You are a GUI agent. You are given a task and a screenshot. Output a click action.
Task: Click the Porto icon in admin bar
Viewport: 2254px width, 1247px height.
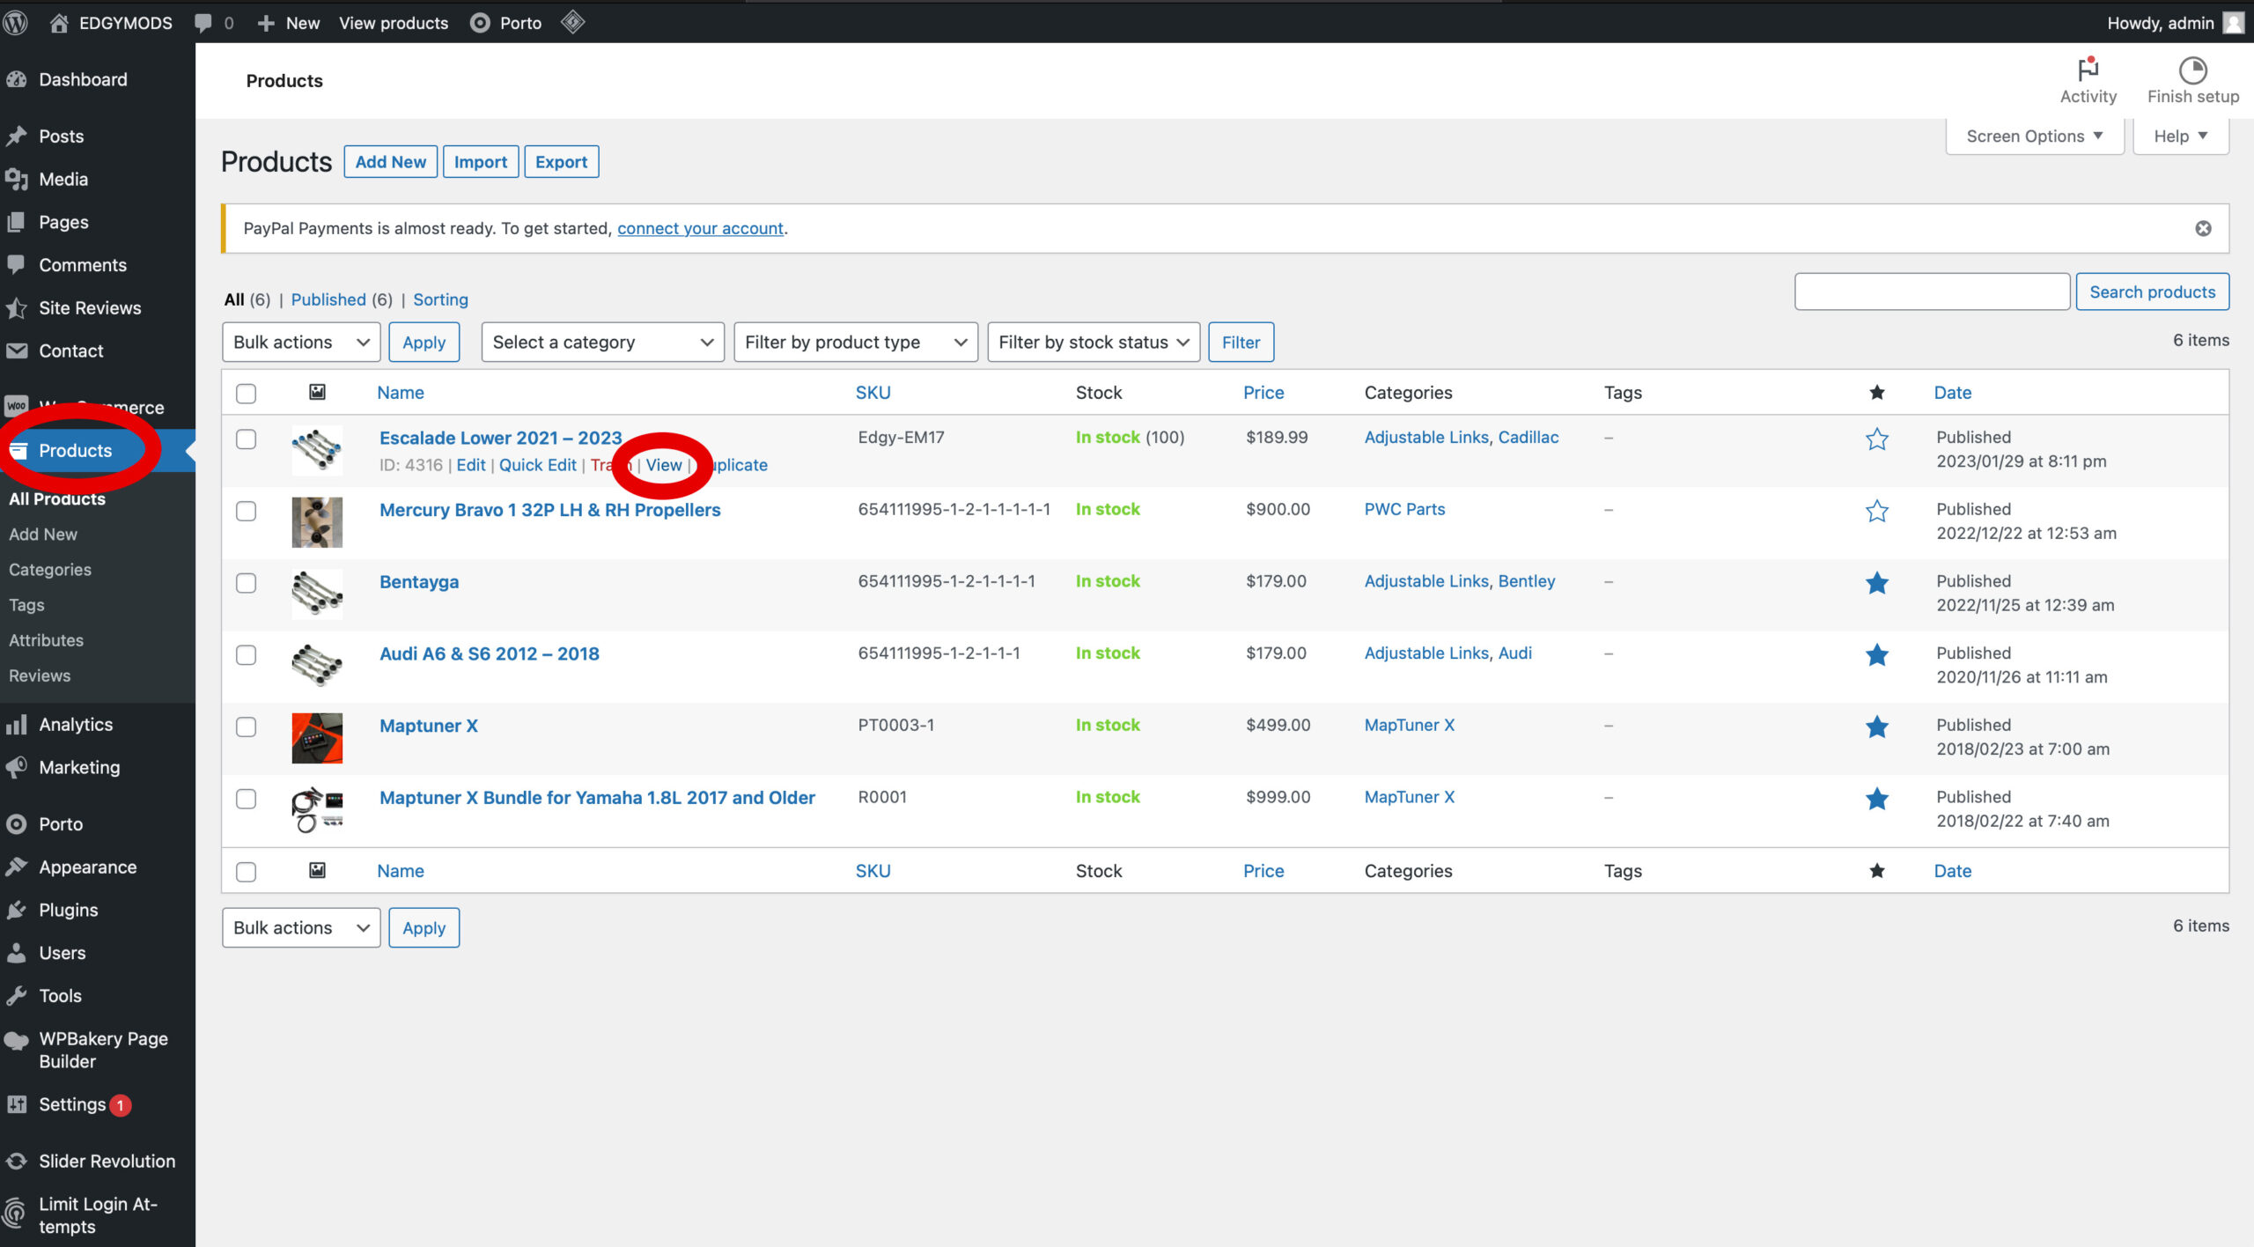click(480, 23)
